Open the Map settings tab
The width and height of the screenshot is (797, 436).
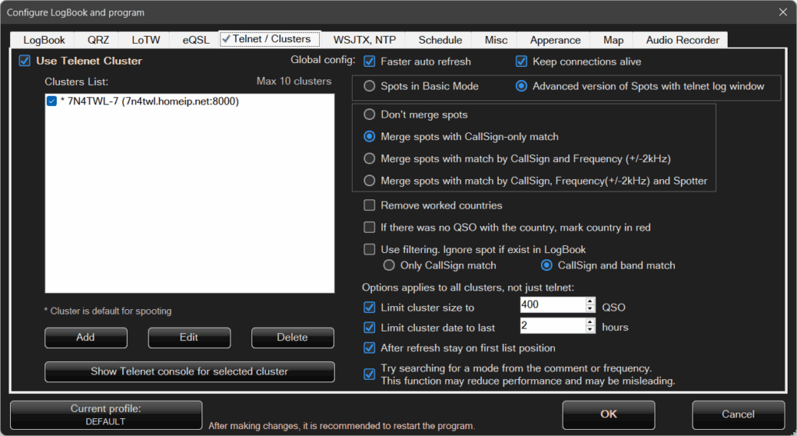click(612, 40)
